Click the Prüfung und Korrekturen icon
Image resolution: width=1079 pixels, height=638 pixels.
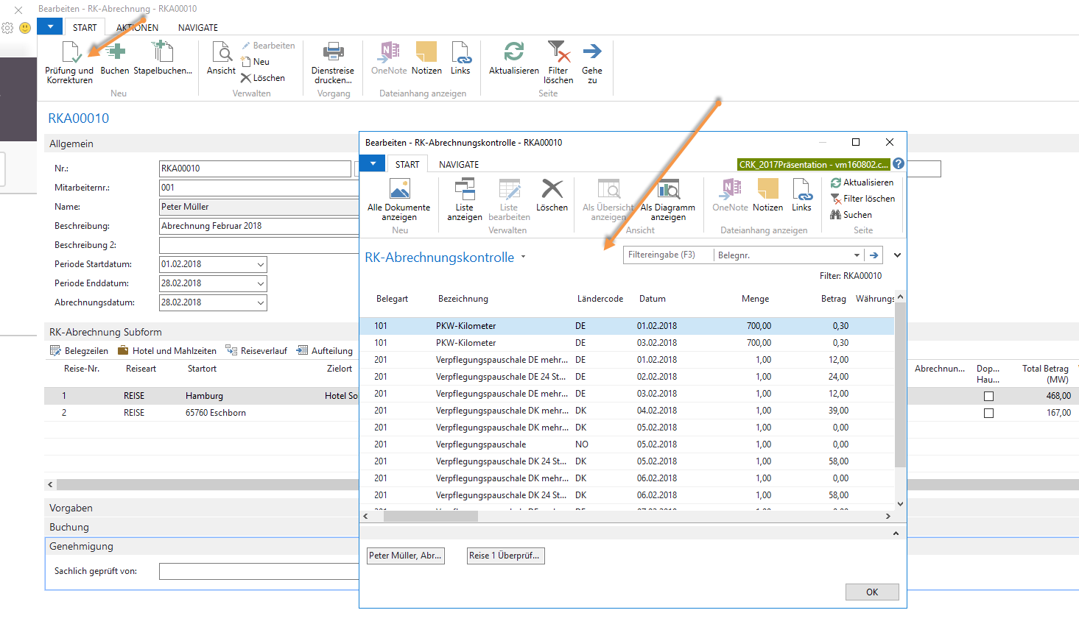pos(71,53)
